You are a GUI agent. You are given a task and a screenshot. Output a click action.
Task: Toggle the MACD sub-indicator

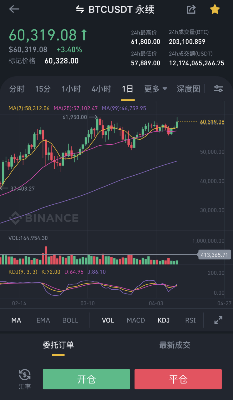[x=136, y=320]
